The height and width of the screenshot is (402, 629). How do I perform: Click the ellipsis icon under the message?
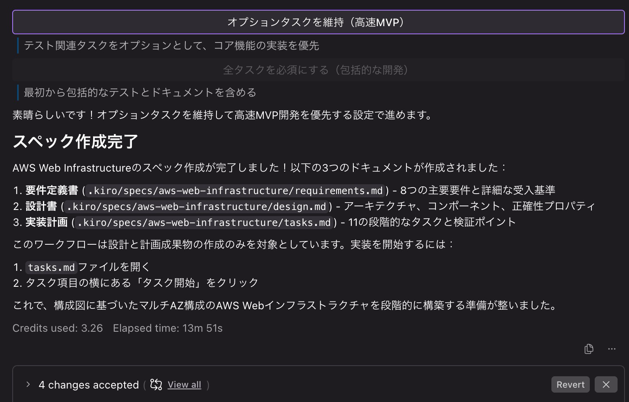click(x=611, y=349)
